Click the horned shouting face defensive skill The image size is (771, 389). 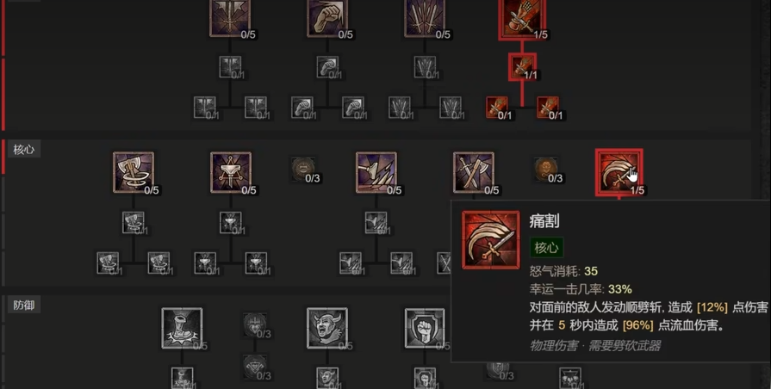[327, 328]
